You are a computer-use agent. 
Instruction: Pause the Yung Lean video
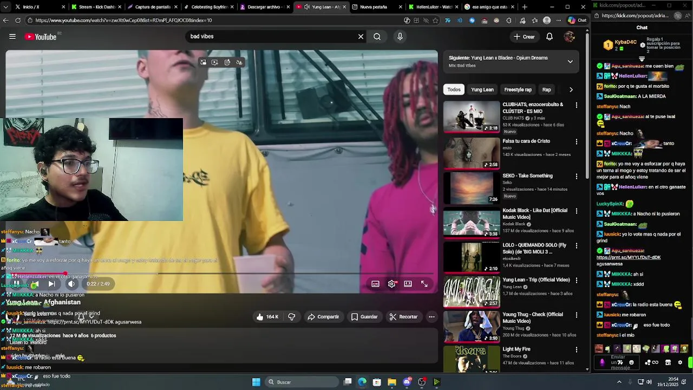tap(16, 284)
